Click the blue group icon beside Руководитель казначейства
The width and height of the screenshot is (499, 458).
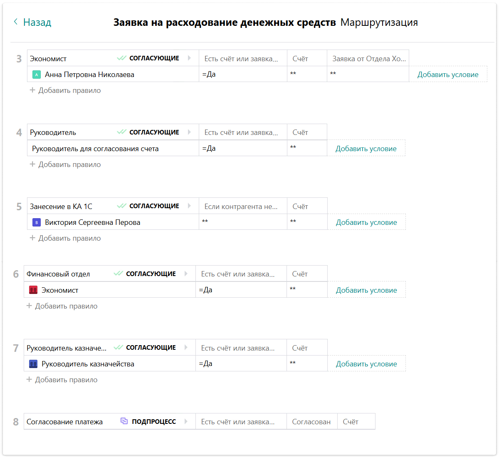(x=33, y=364)
